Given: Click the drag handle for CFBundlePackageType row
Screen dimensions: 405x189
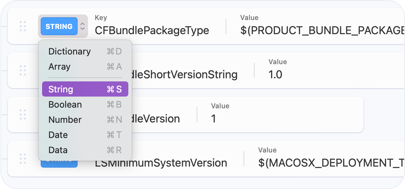Looking at the screenshot, I should tap(23, 26).
